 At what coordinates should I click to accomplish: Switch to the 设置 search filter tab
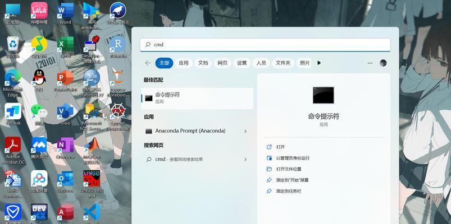click(x=242, y=63)
